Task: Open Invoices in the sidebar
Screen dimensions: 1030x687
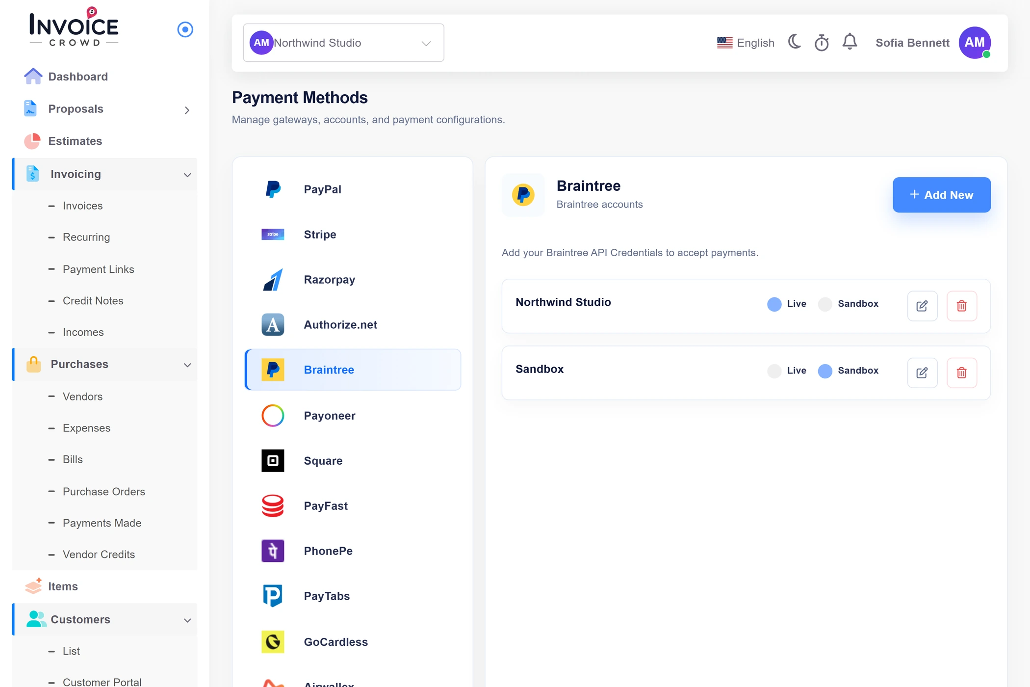Action: 82,206
